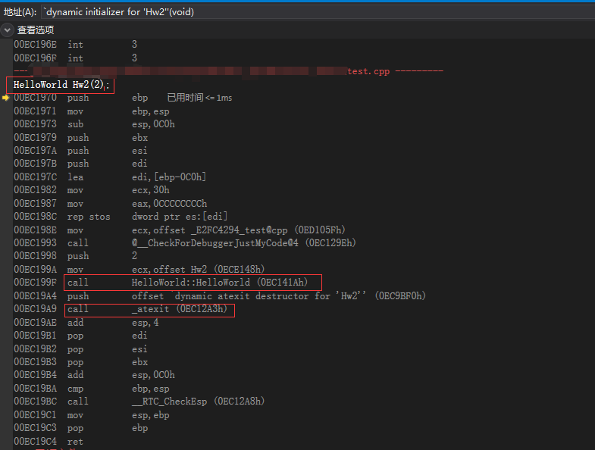Click the test.cpp file name text

pyautogui.click(x=368, y=71)
